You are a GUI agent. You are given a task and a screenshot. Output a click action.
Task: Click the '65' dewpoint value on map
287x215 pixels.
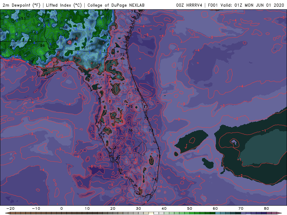pyautogui.click(x=65, y=28)
